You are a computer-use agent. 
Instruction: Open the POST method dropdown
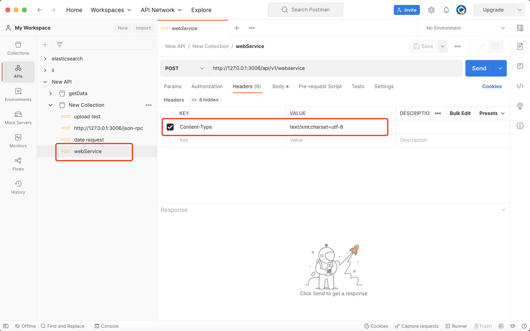tap(185, 68)
